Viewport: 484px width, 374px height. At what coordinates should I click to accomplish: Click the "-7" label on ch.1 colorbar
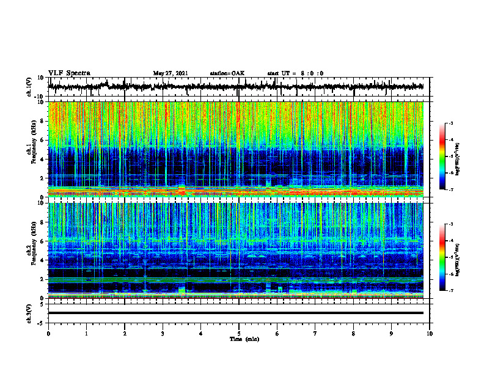[x=451, y=189]
